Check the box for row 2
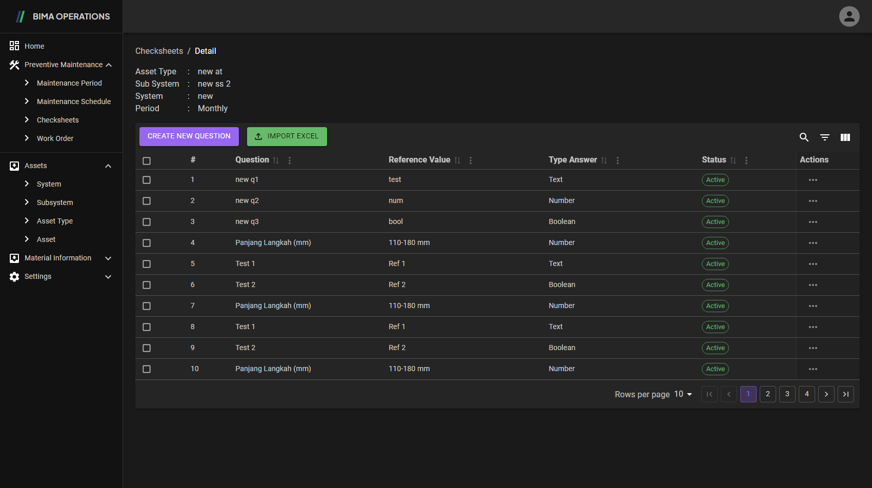The image size is (872, 488). pyautogui.click(x=147, y=201)
